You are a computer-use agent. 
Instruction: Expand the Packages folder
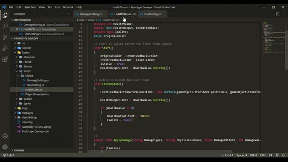click(x=27, y=113)
